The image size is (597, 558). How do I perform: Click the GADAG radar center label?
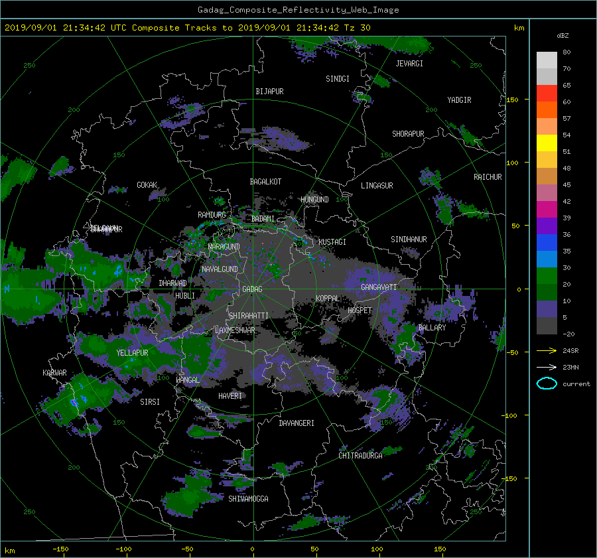click(253, 289)
